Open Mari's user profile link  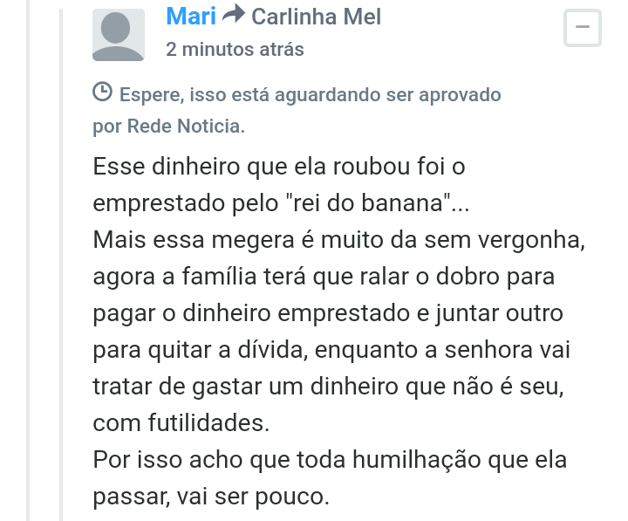(x=191, y=16)
